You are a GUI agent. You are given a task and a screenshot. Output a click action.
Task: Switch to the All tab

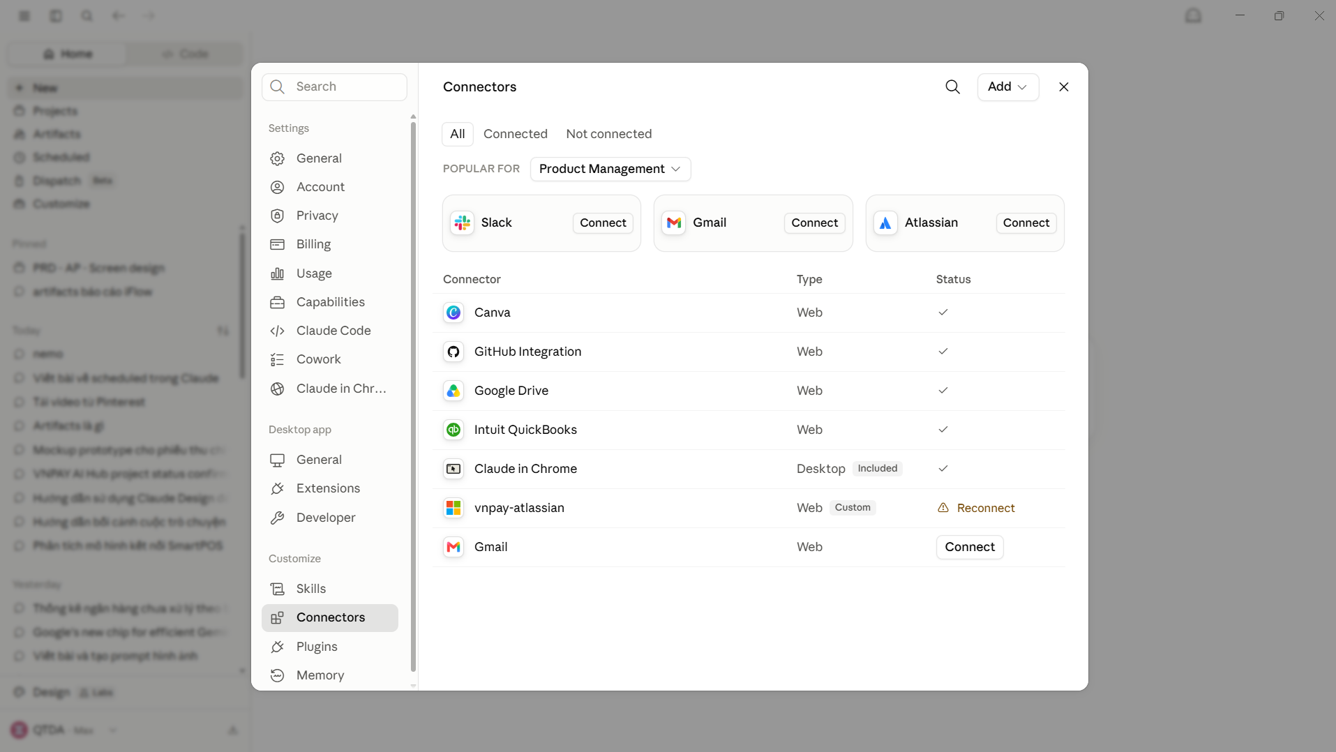(458, 134)
